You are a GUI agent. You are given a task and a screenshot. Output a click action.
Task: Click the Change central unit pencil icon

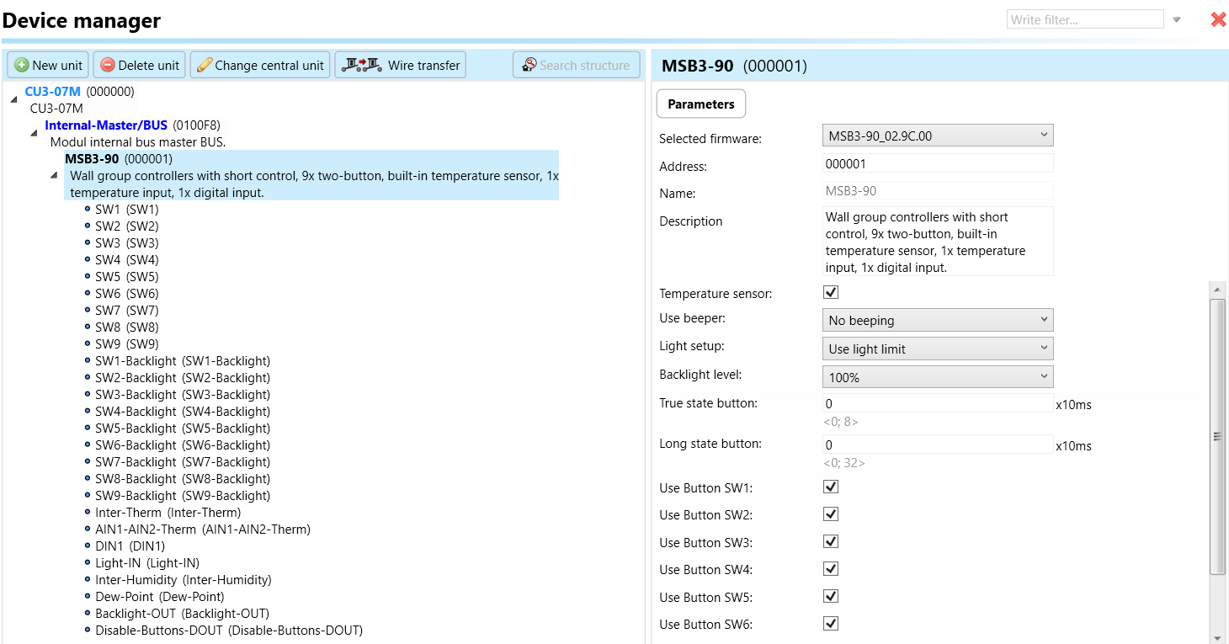204,66
